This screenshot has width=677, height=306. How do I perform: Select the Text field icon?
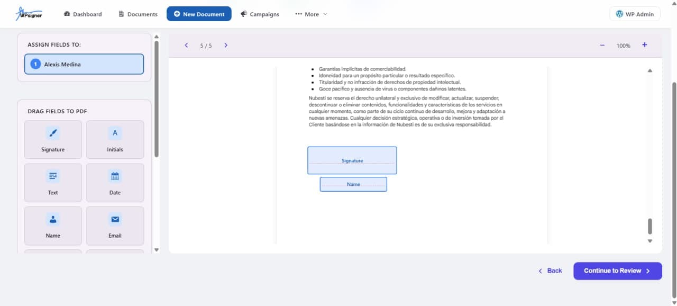(x=52, y=176)
